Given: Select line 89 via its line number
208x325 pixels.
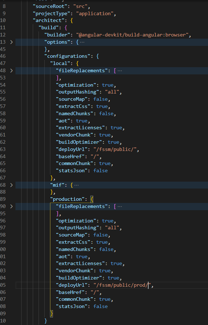Looking at the screenshot, I should tap(3, 199).
